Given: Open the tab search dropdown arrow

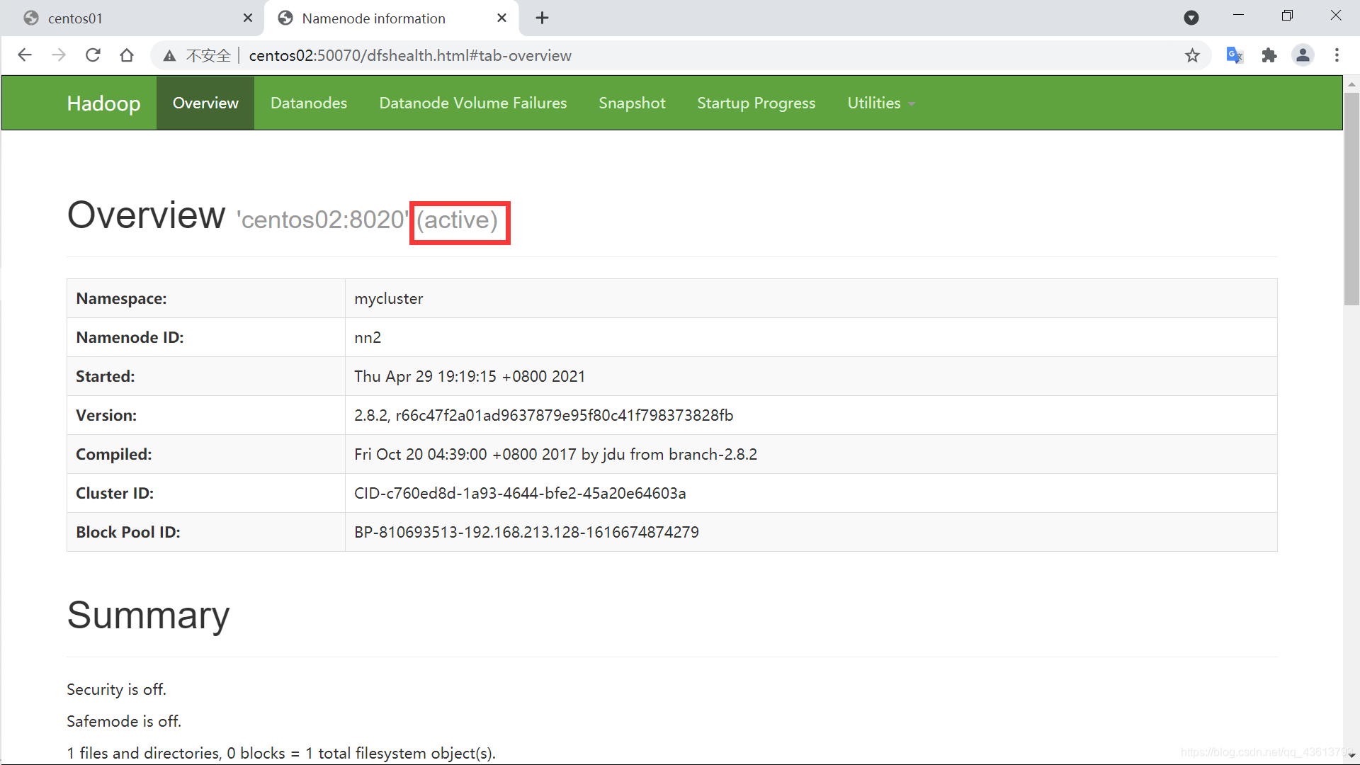Looking at the screenshot, I should 1191,18.
